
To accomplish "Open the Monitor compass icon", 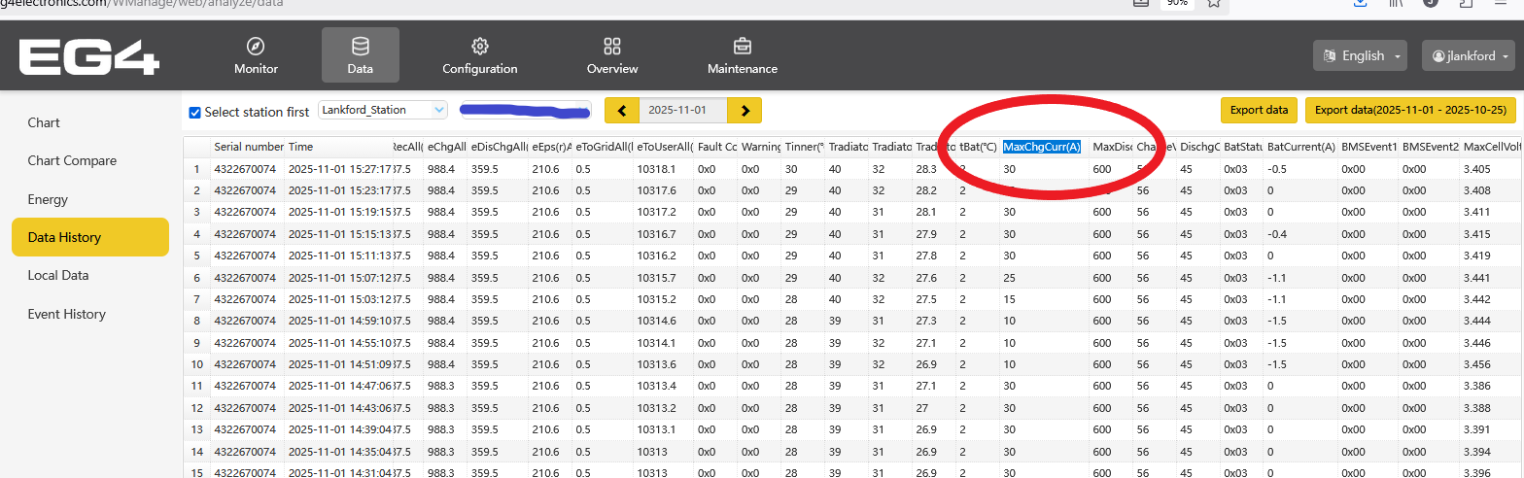I will pos(256,47).
